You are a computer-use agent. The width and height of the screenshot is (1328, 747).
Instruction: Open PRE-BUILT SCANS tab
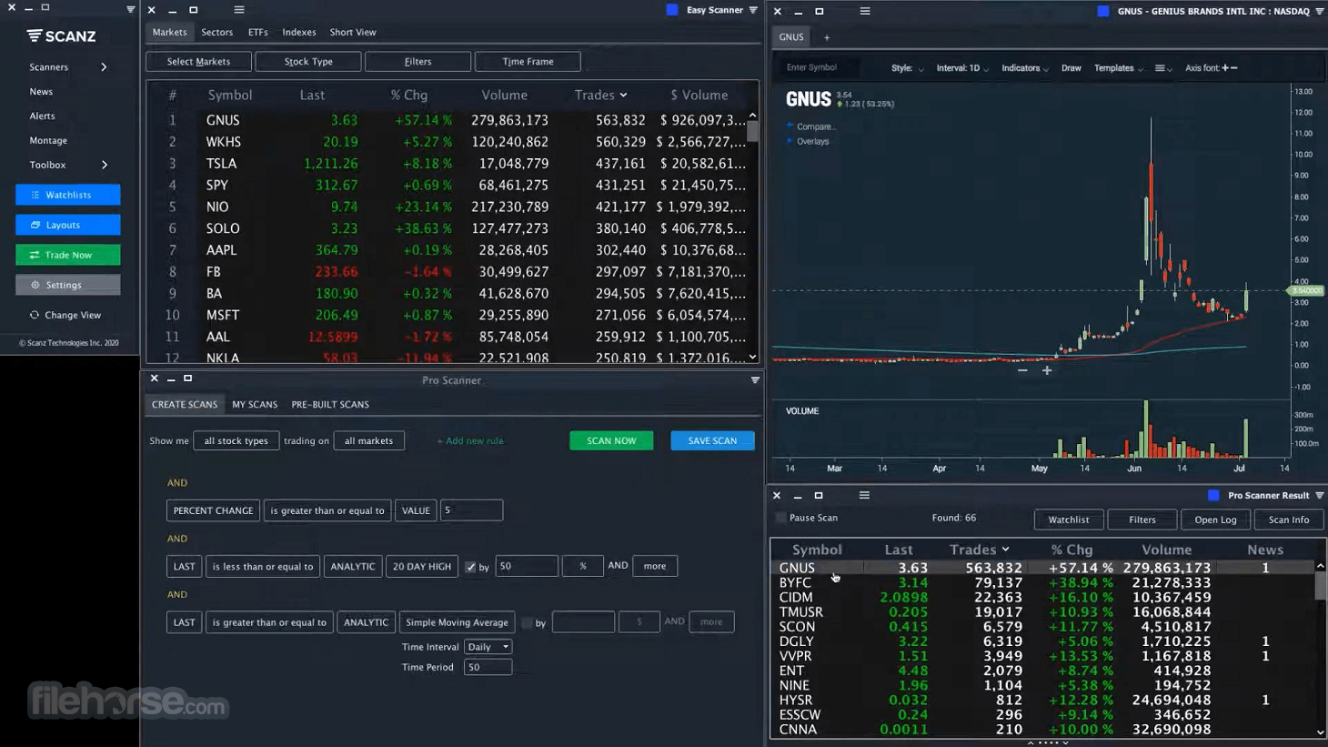pyautogui.click(x=330, y=405)
